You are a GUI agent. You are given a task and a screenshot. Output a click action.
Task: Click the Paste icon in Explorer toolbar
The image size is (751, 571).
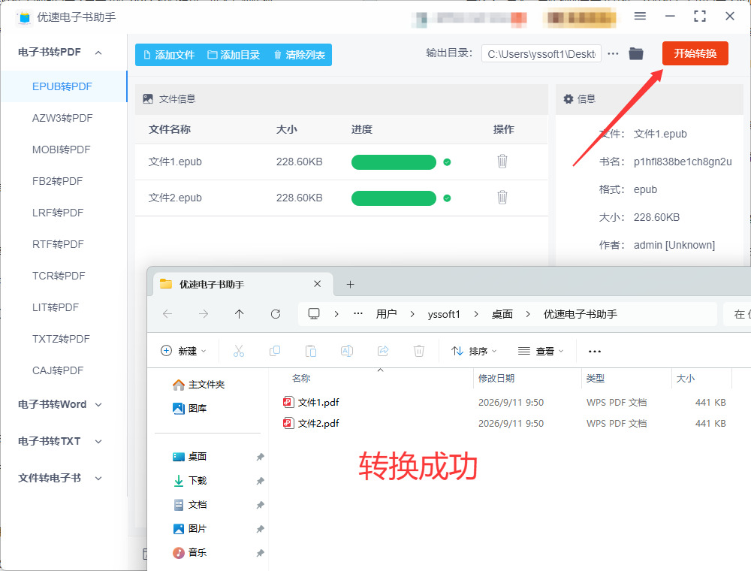(311, 351)
